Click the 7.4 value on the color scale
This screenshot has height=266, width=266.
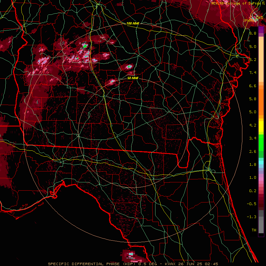point(253,73)
